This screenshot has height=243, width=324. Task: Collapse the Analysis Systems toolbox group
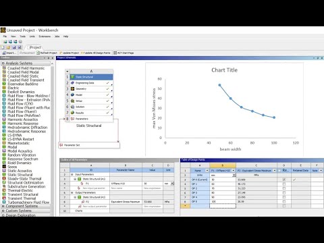click(x=3, y=63)
